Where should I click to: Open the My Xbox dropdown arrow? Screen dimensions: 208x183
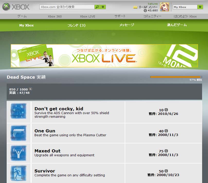click(200, 7)
